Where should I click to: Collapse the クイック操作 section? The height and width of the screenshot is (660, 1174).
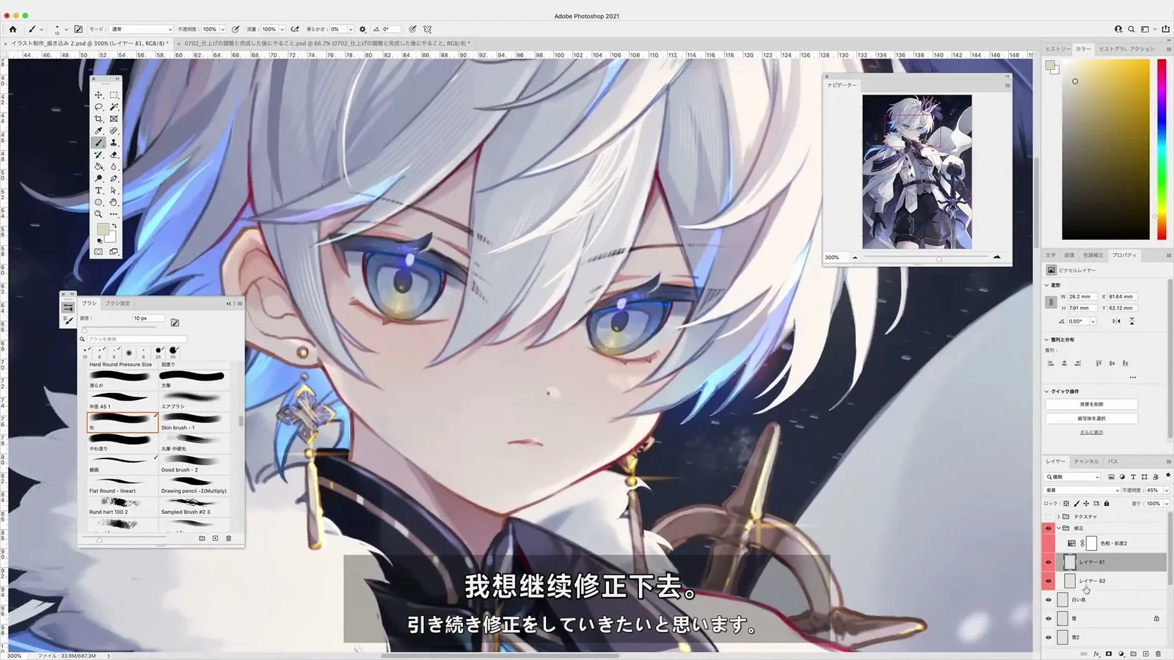(1047, 391)
